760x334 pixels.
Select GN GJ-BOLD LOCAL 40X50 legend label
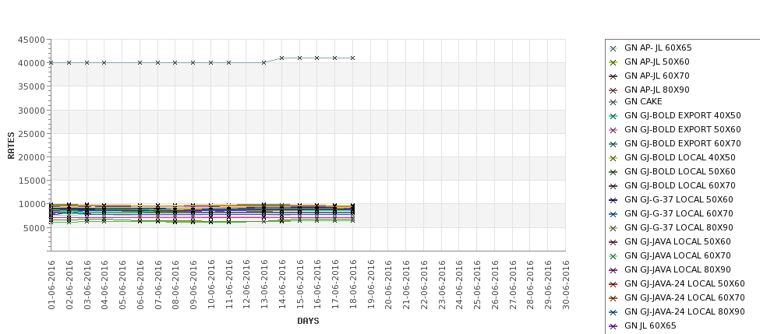680,158
